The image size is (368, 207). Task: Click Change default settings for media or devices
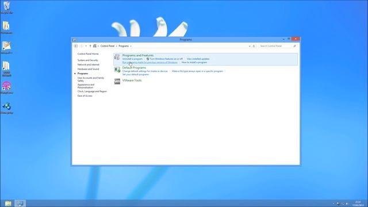click(x=145, y=71)
